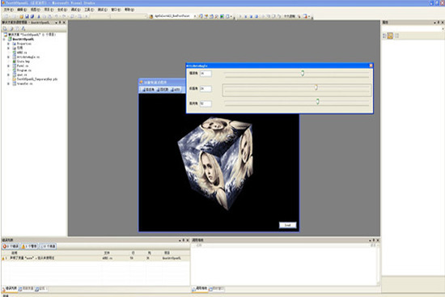Click the alphabetical sort icon in Properties panel

tap(390, 36)
